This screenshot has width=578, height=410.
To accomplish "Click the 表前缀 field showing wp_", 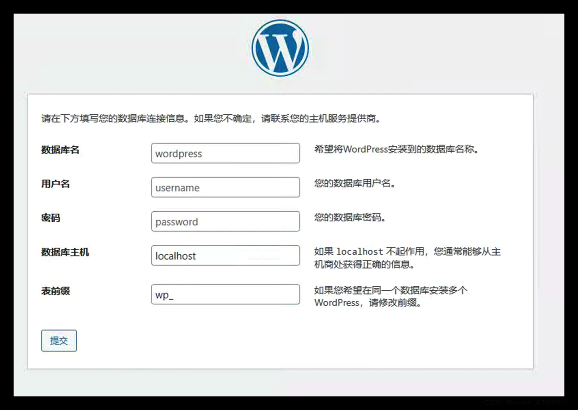I will [x=225, y=294].
